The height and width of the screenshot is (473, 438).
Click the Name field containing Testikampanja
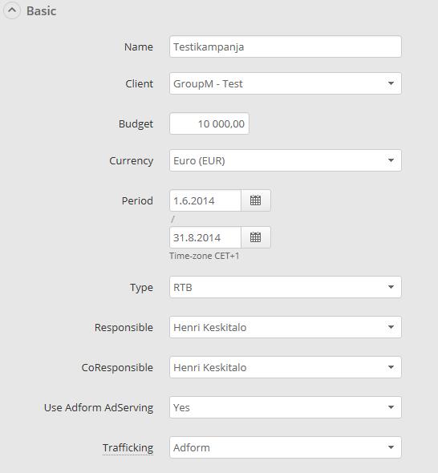click(286, 46)
